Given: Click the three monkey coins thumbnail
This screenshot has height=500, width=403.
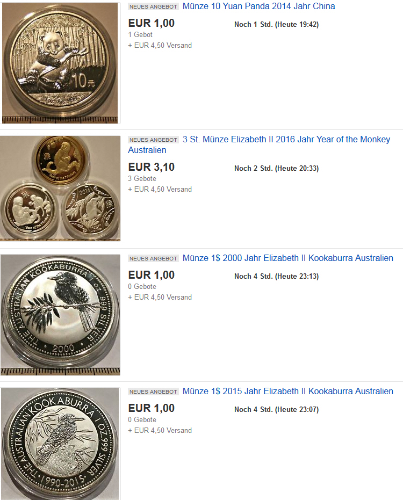Looking at the screenshot, I should click(x=60, y=188).
